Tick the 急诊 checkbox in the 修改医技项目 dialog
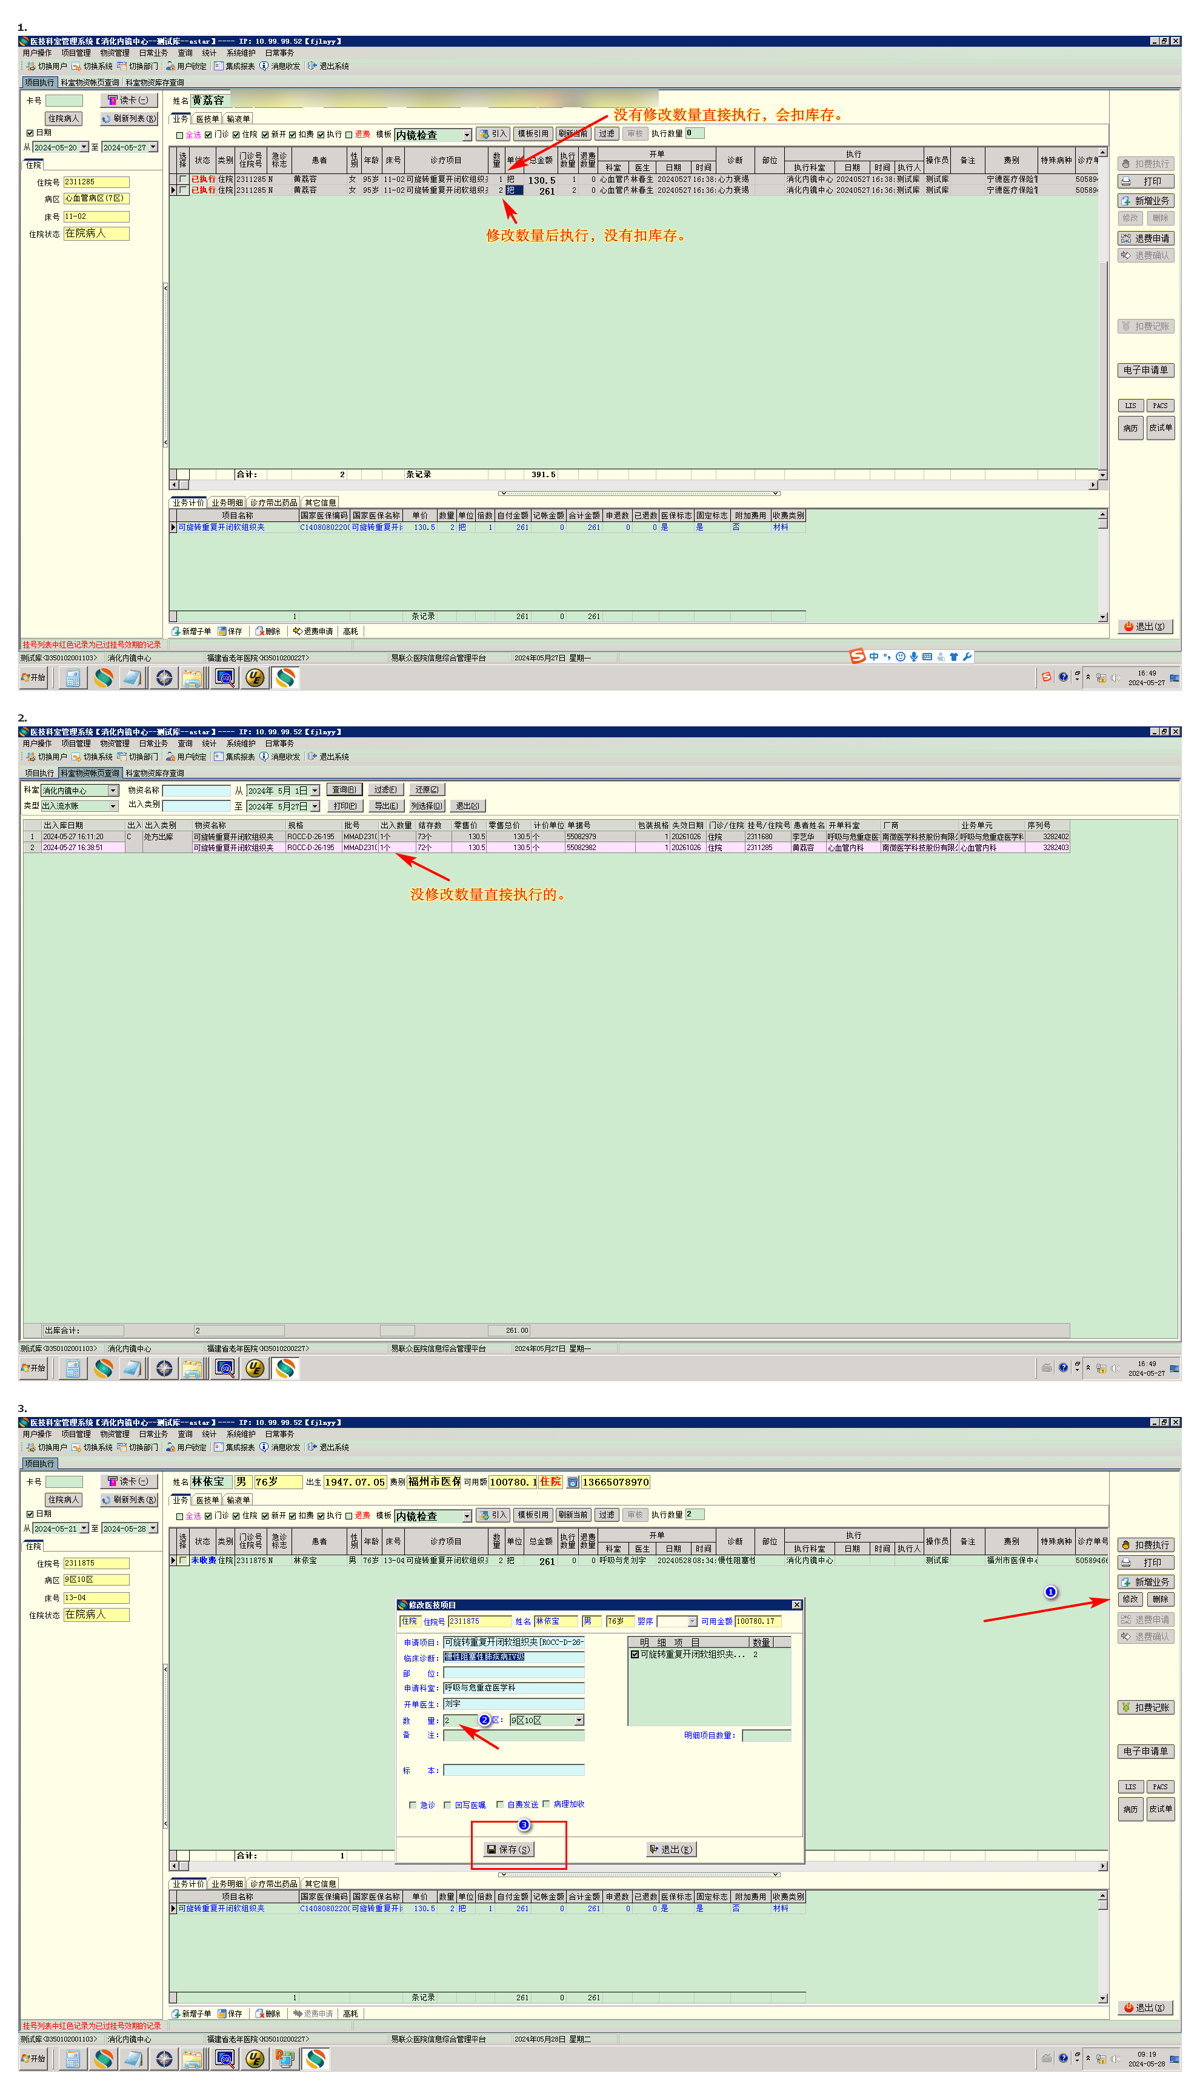Viewport: 1200px width, 2090px height. (x=413, y=1805)
